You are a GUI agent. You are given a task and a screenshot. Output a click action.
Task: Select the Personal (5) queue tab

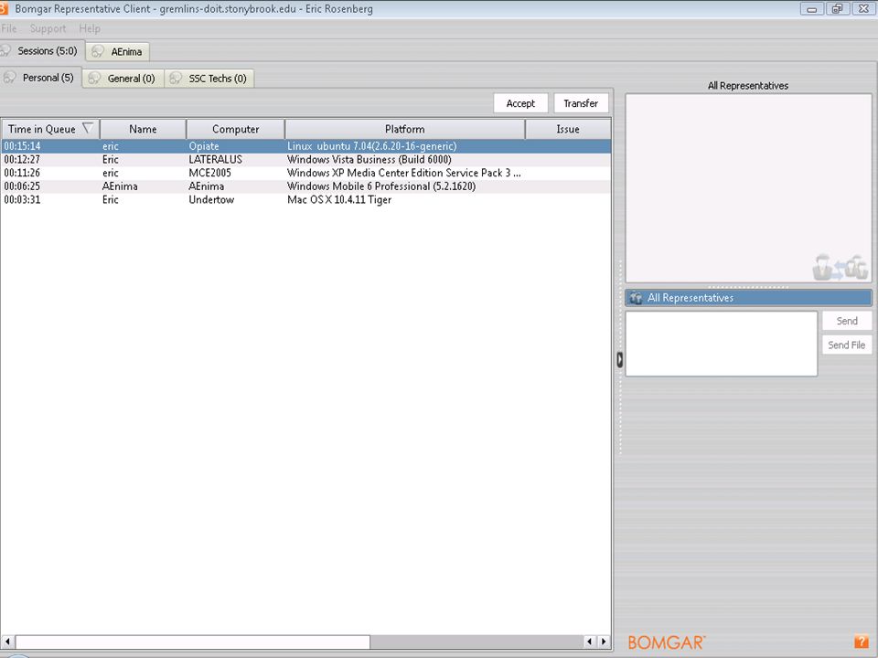tap(41, 78)
